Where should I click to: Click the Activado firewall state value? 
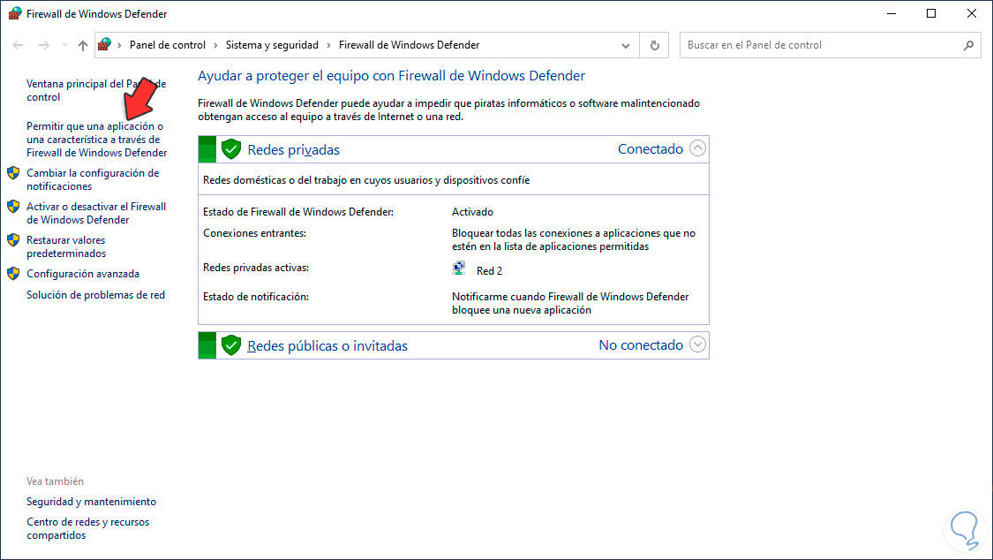pyautogui.click(x=472, y=212)
